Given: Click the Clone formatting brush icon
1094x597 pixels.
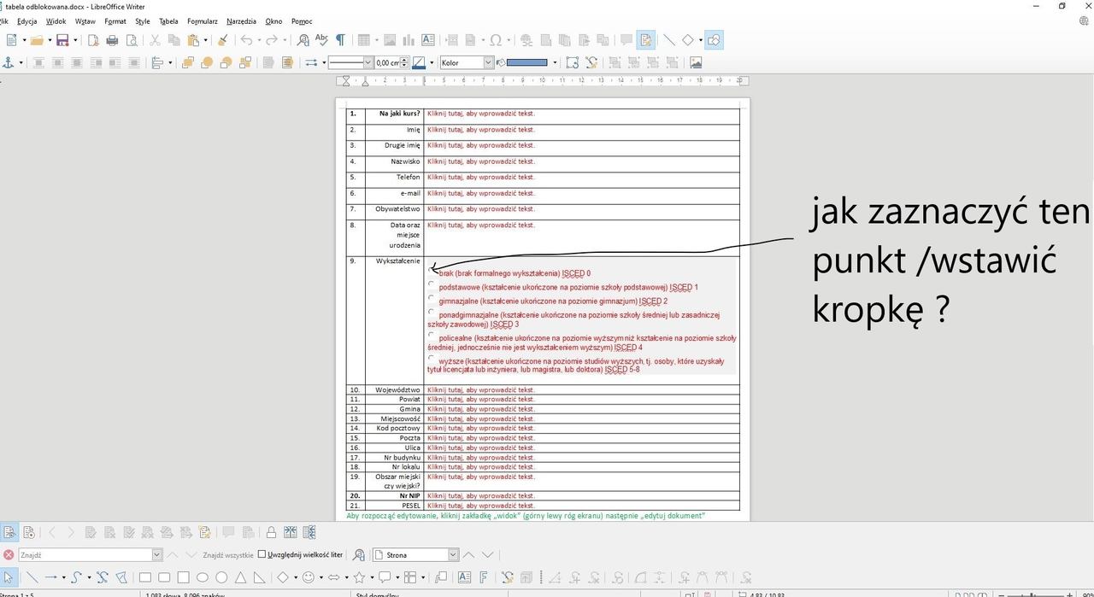Looking at the screenshot, I should 222,40.
